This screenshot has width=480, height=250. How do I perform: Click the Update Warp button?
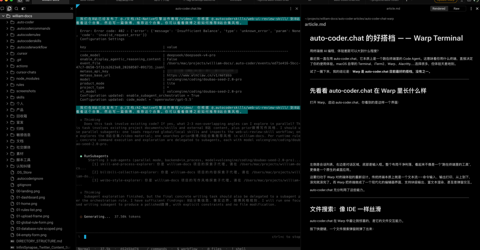pyautogui.click(x=445, y=1)
